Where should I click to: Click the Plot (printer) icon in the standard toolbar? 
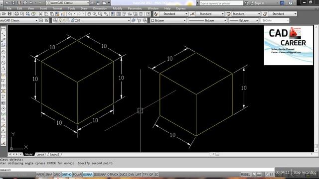(x=16, y=14)
